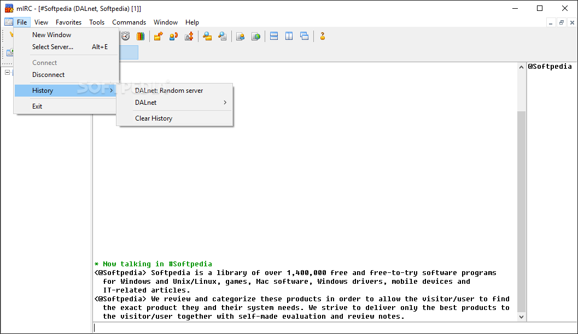
Task: Click the Cascade windows icon
Action: tap(305, 36)
